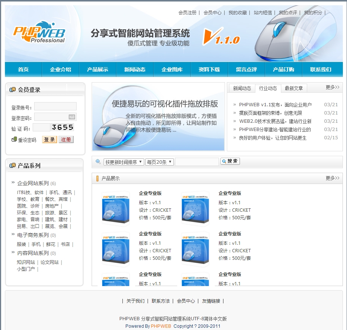Click the smiley icon beside 会员登录
The image size is (347, 330).
coord(13,90)
